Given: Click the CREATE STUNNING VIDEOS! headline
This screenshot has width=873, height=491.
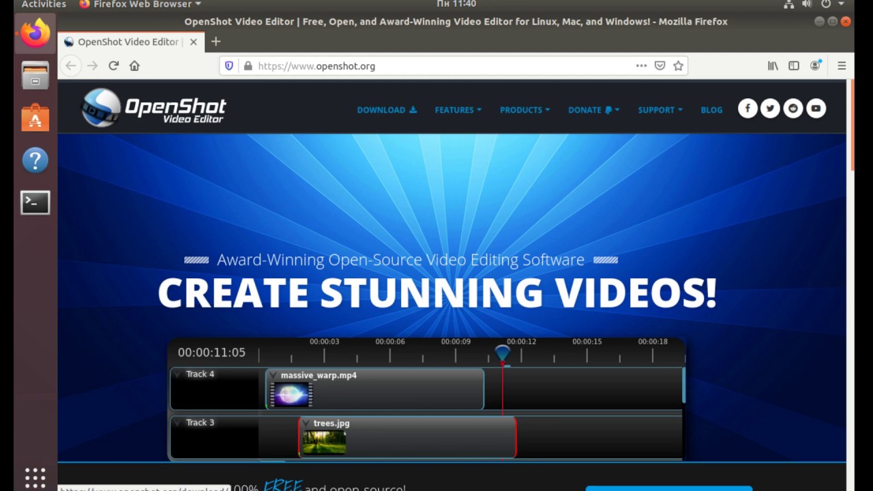Looking at the screenshot, I should tap(437, 293).
